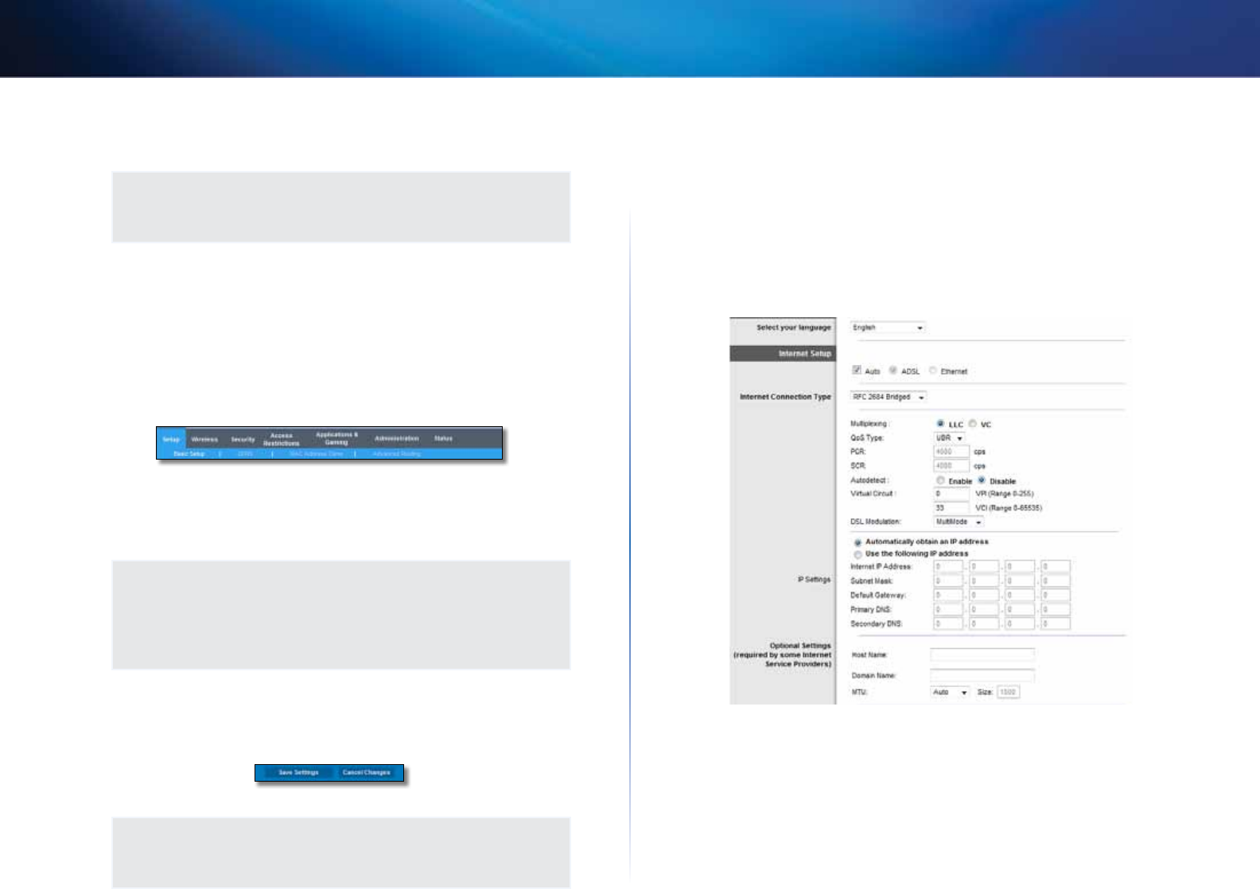Expand the DSL Modulation MultiMode dropdown
Screen dimensions: 1260x889
click(959, 522)
